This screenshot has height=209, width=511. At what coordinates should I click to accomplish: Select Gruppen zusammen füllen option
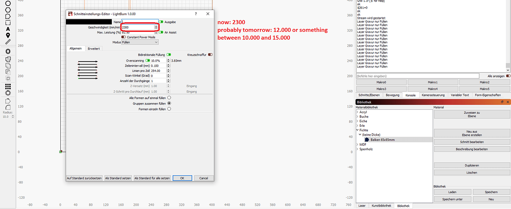point(169,103)
